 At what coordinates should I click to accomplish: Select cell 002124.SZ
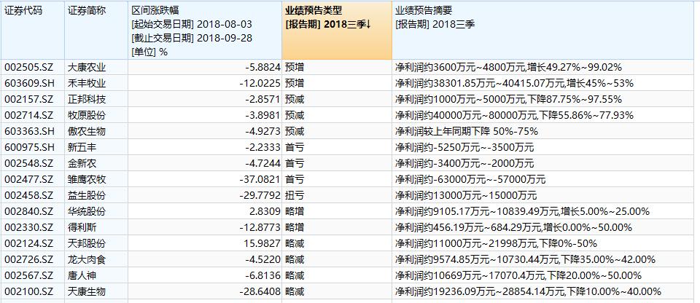click(x=33, y=244)
